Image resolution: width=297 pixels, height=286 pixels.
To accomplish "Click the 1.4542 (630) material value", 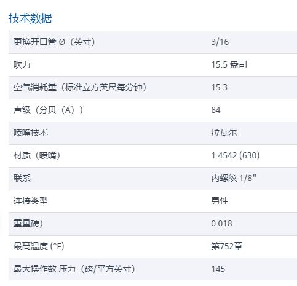I will click(x=236, y=155).
